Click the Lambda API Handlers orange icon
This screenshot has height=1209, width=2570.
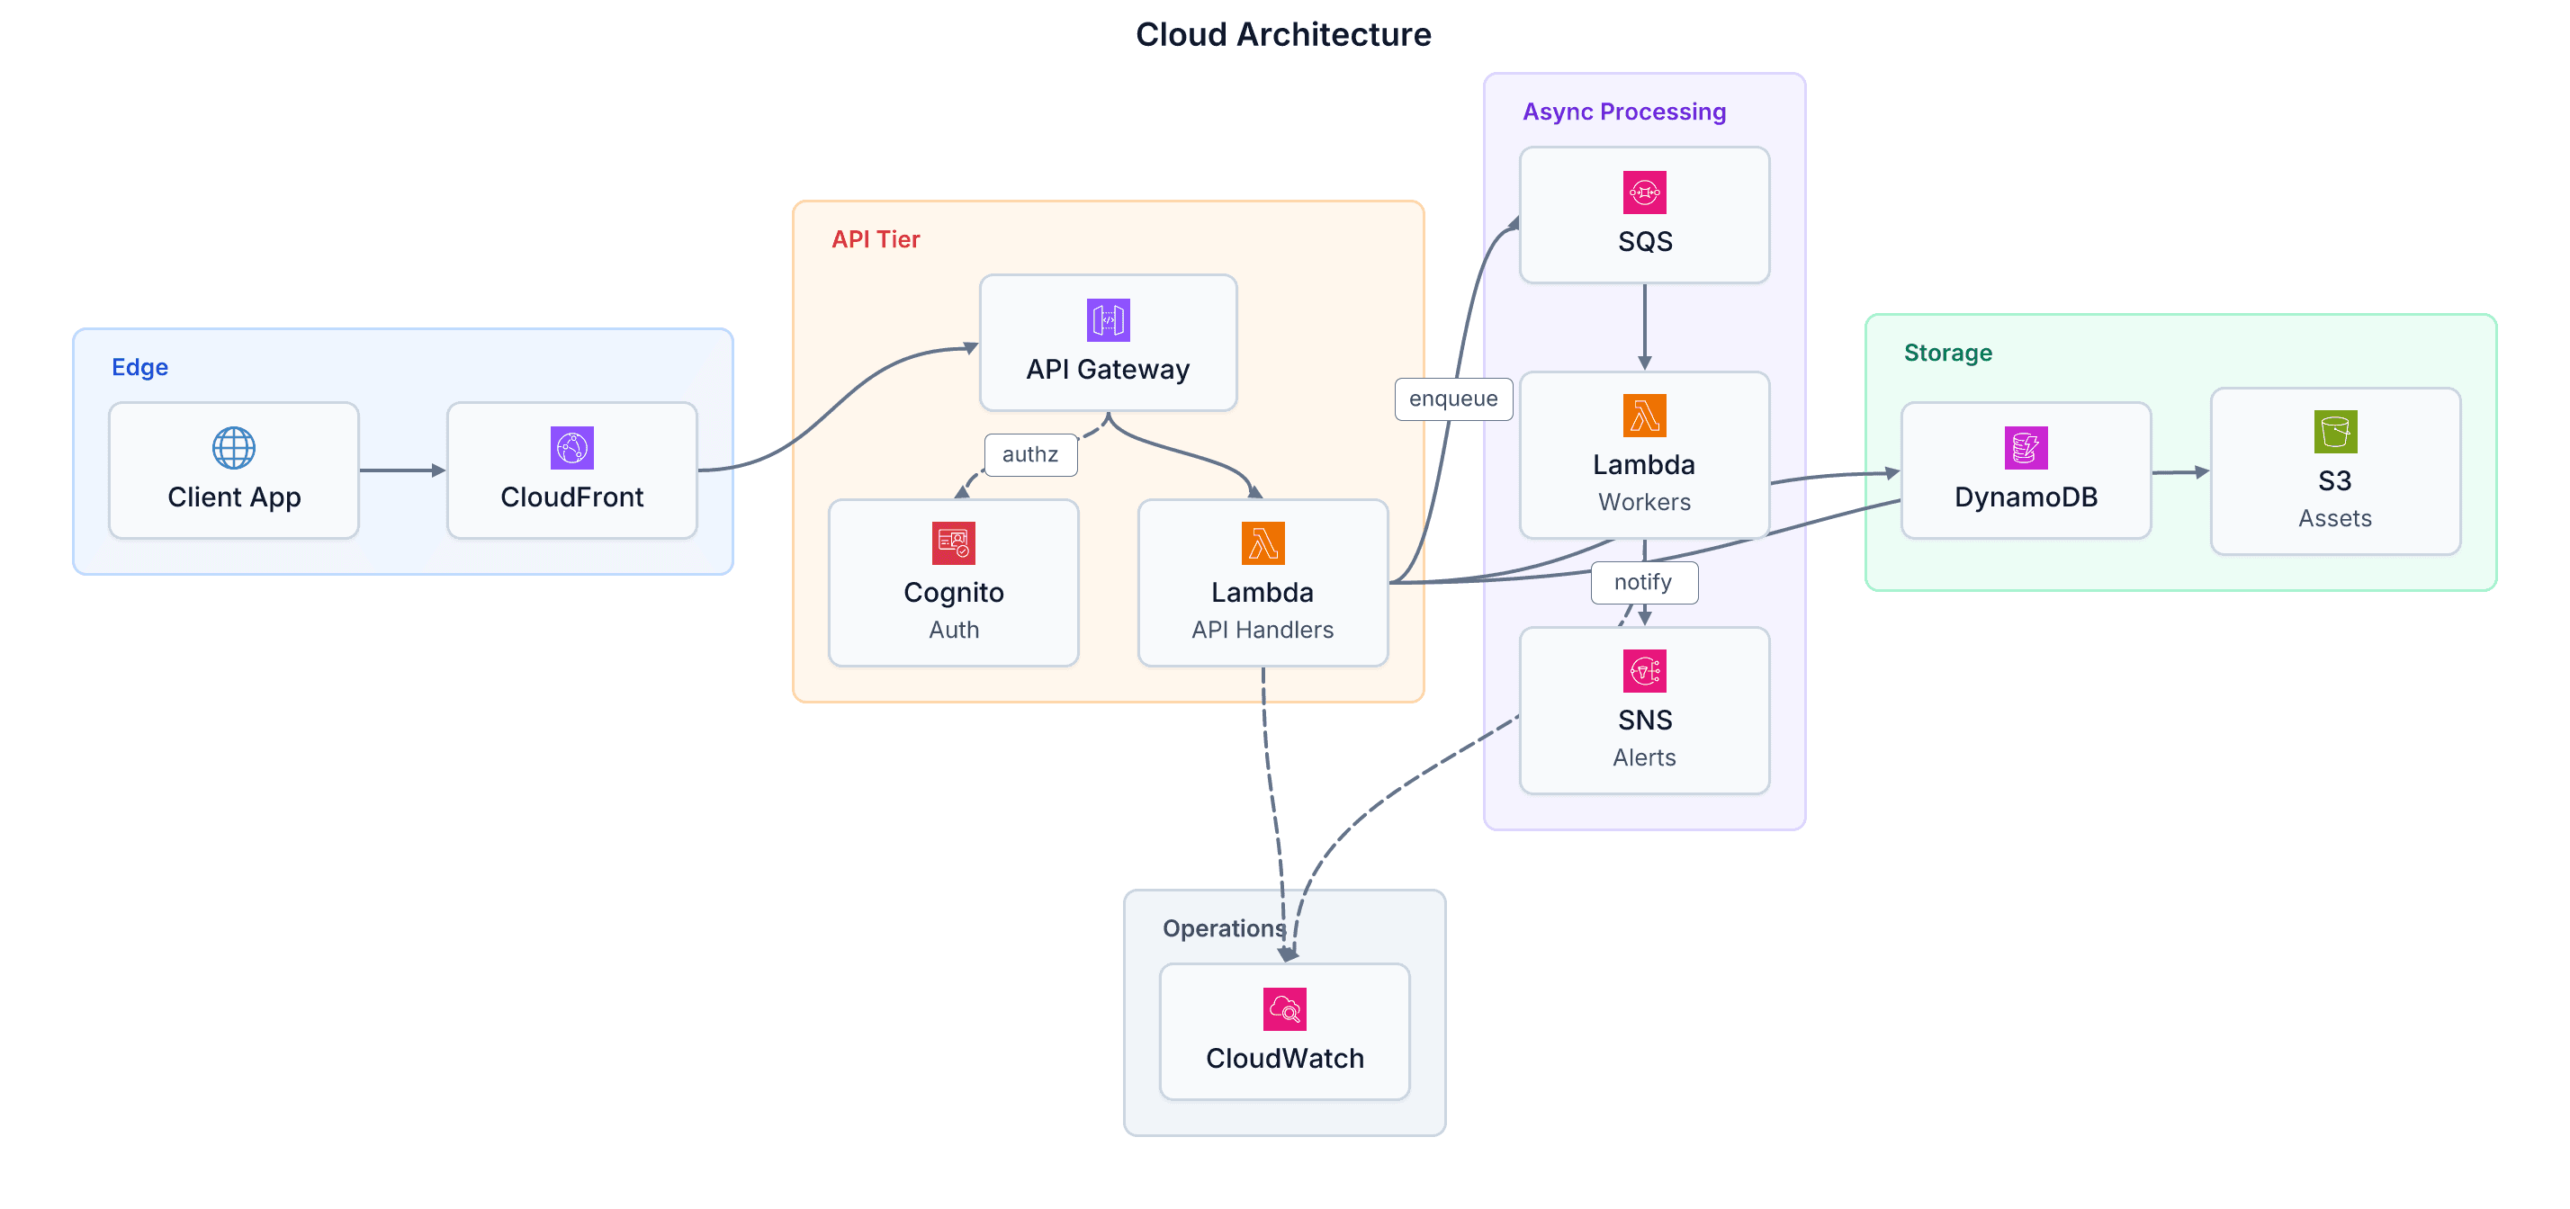[1262, 543]
